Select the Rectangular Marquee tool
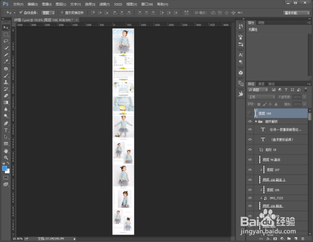The image size is (313, 242). click(6, 34)
